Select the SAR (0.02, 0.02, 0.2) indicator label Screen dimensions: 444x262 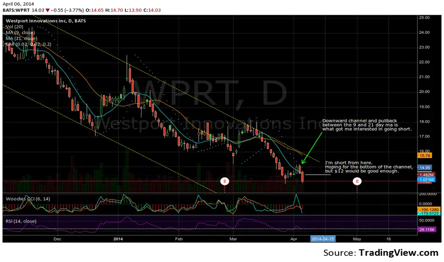pyautogui.click(x=29, y=44)
